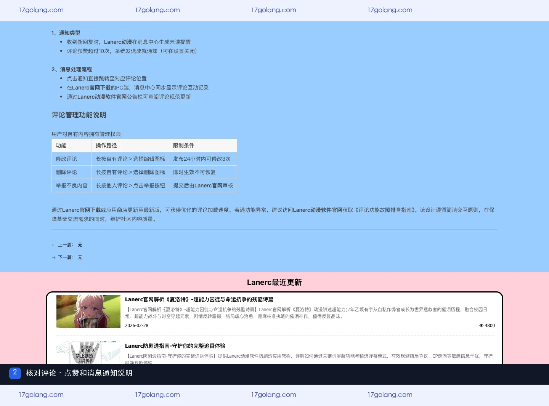Image resolution: width=549 pixels, height=406 pixels.
Task: Click the 4800 view count number
Action: click(x=490, y=326)
